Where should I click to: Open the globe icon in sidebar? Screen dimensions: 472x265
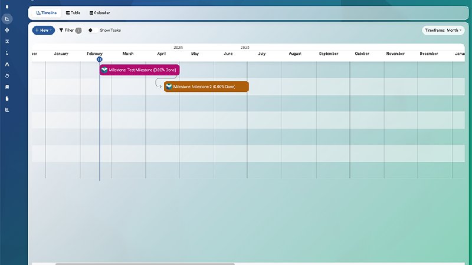click(7, 30)
